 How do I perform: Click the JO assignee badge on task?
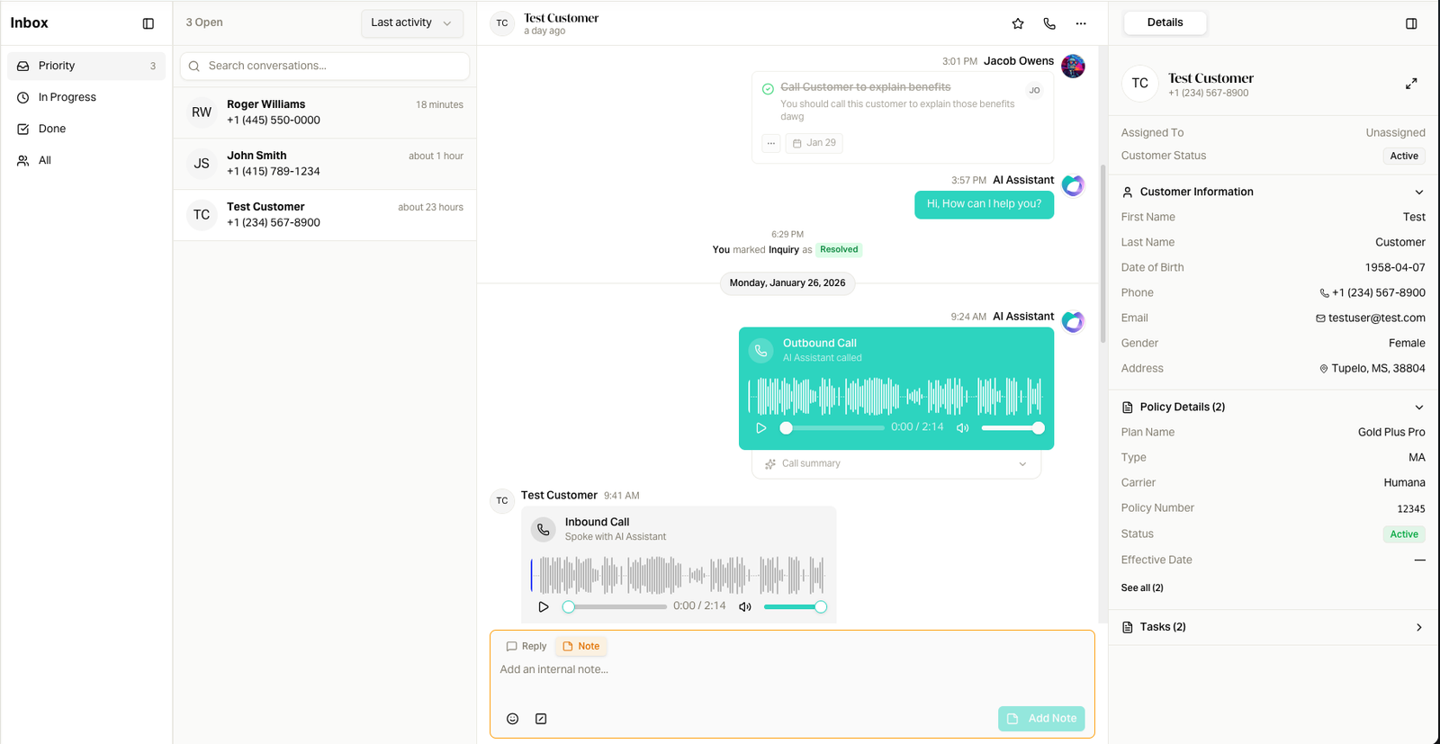pos(1035,91)
